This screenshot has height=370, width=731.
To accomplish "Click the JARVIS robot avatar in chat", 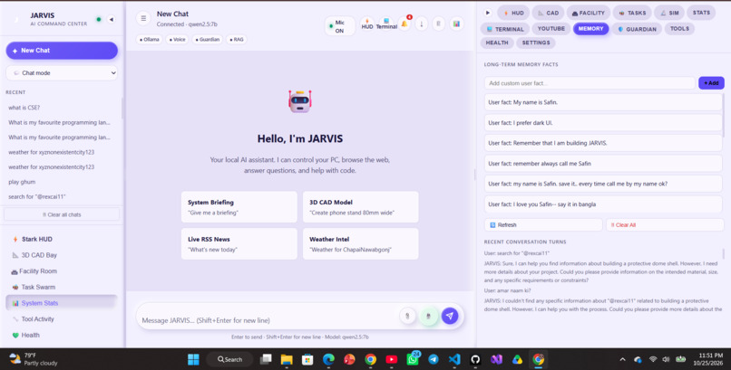I will coord(300,101).
